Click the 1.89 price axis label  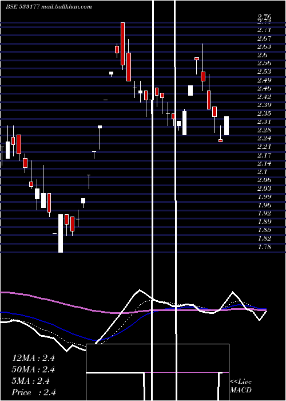pyautogui.click(x=264, y=222)
